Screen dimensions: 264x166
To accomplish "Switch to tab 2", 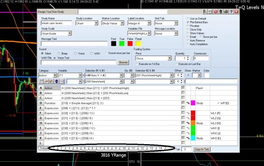I will pyautogui.click(x=61, y=148).
